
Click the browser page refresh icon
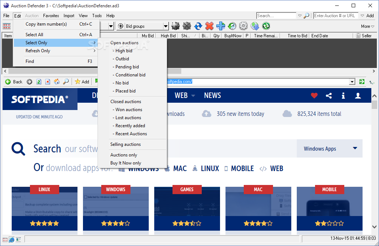(39, 82)
